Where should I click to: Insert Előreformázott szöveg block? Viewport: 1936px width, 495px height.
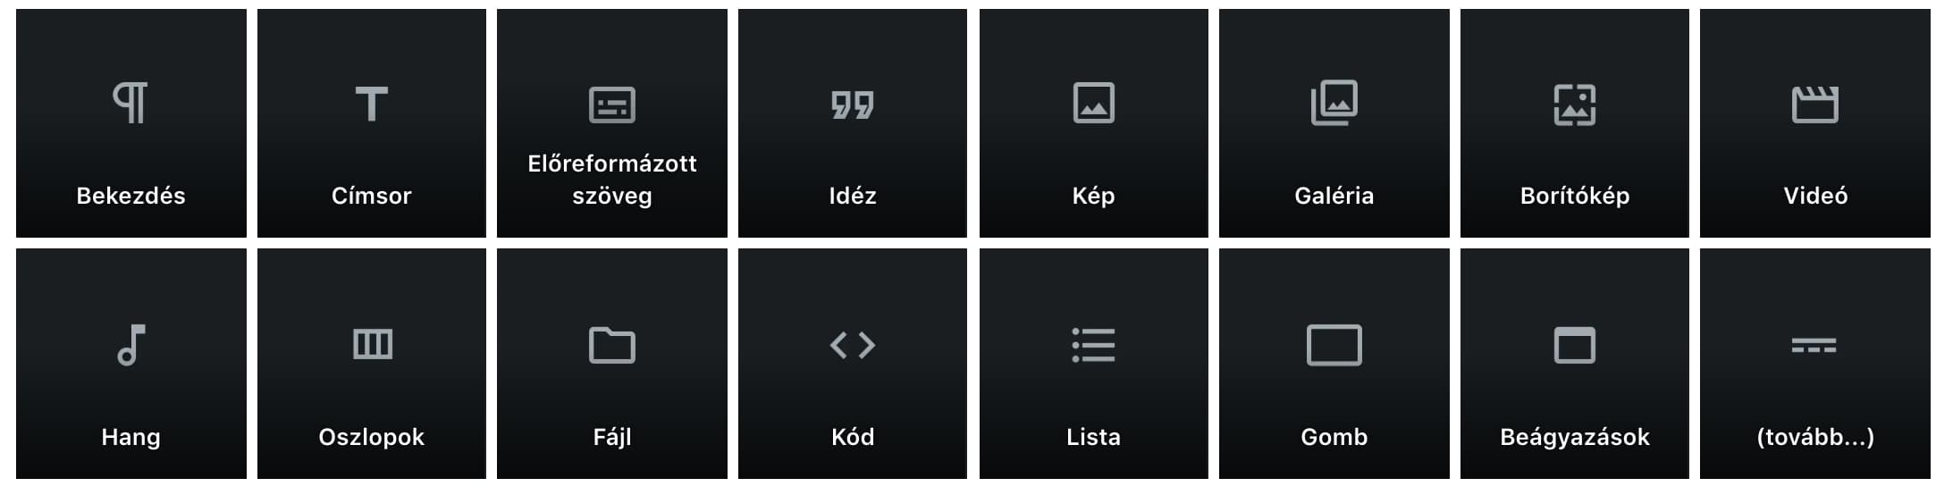[612, 123]
